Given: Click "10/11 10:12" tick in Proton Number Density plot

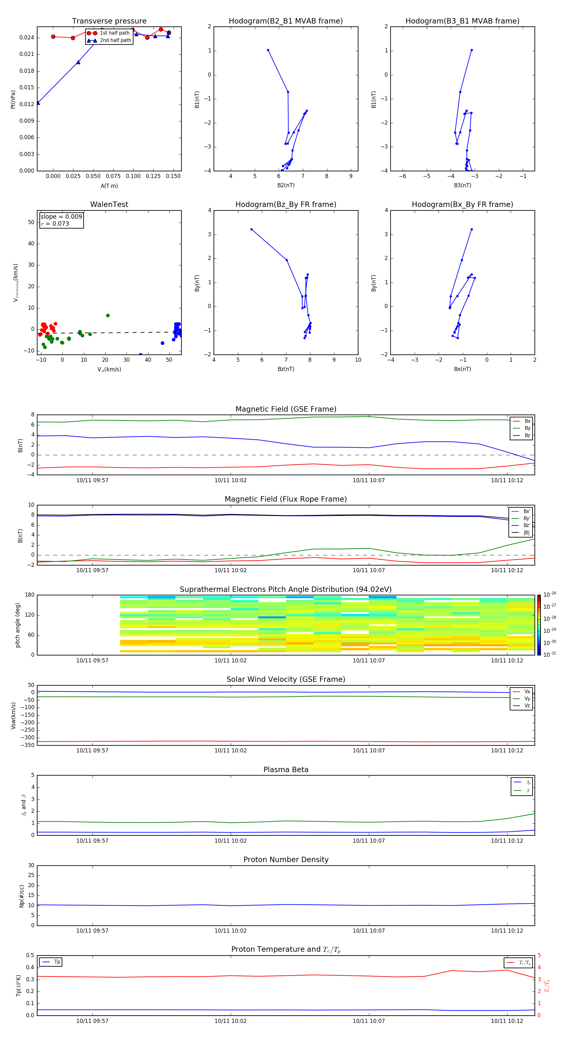Looking at the screenshot, I should click(x=507, y=931).
